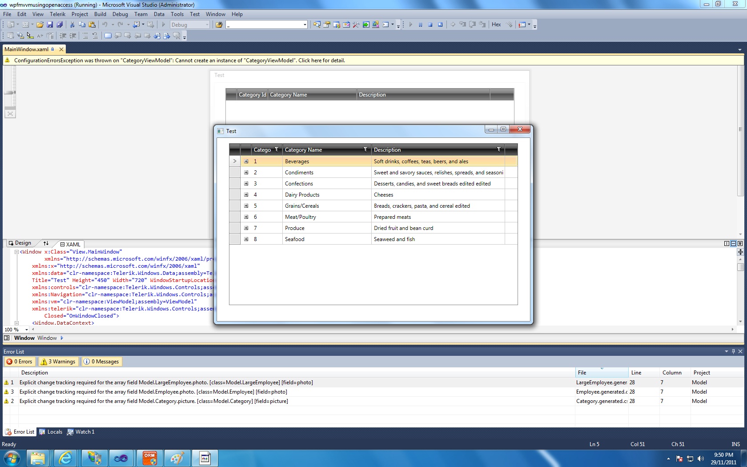
Task: Click the Undo arrow icon
Action: click(x=105, y=25)
